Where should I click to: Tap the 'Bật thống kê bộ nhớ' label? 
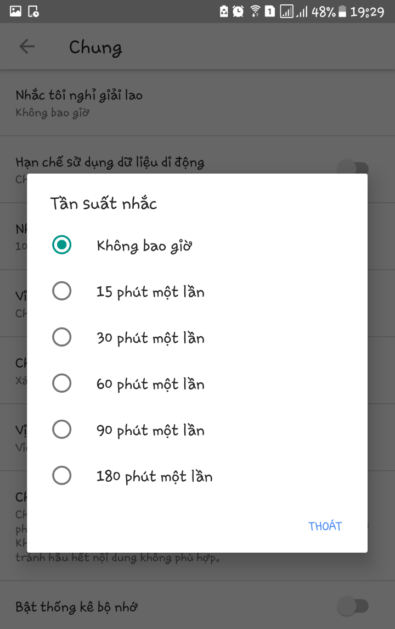(76, 606)
